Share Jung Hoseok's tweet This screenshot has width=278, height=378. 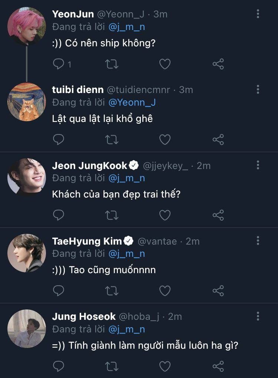point(218,366)
